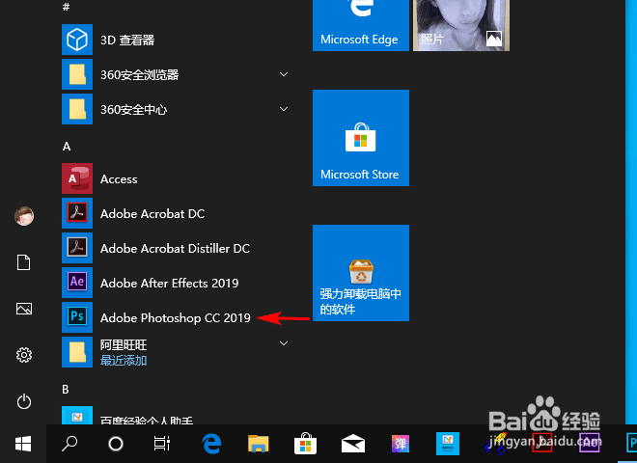This screenshot has width=637, height=463.
Task: Click the Power button icon
Action: [x=24, y=401]
